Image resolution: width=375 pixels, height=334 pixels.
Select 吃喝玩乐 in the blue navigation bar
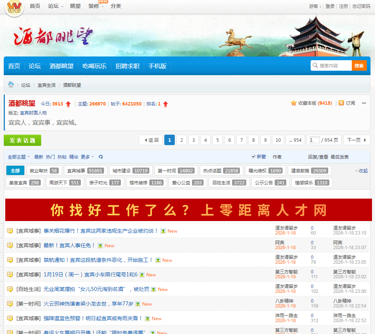pos(94,66)
